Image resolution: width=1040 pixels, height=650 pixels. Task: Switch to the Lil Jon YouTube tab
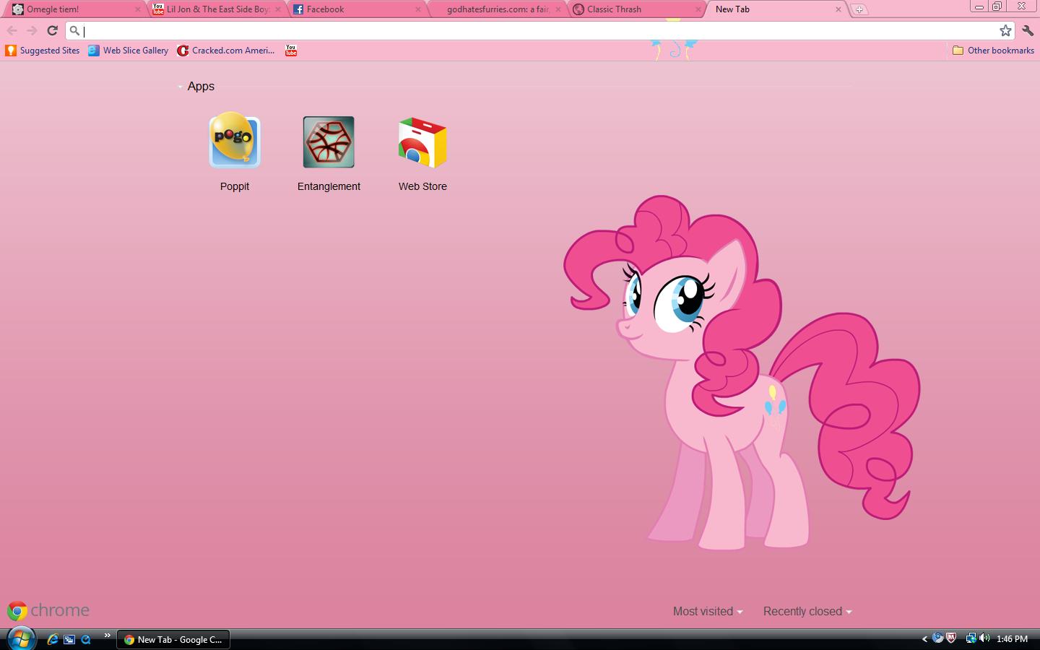pyautogui.click(x=217, y=9)
